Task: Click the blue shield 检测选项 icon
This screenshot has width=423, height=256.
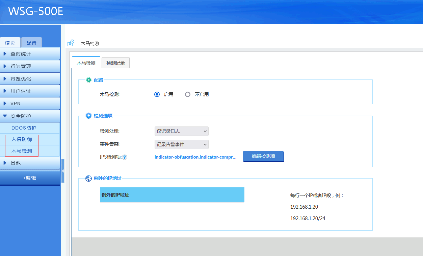Action: [x=89, y=116]
